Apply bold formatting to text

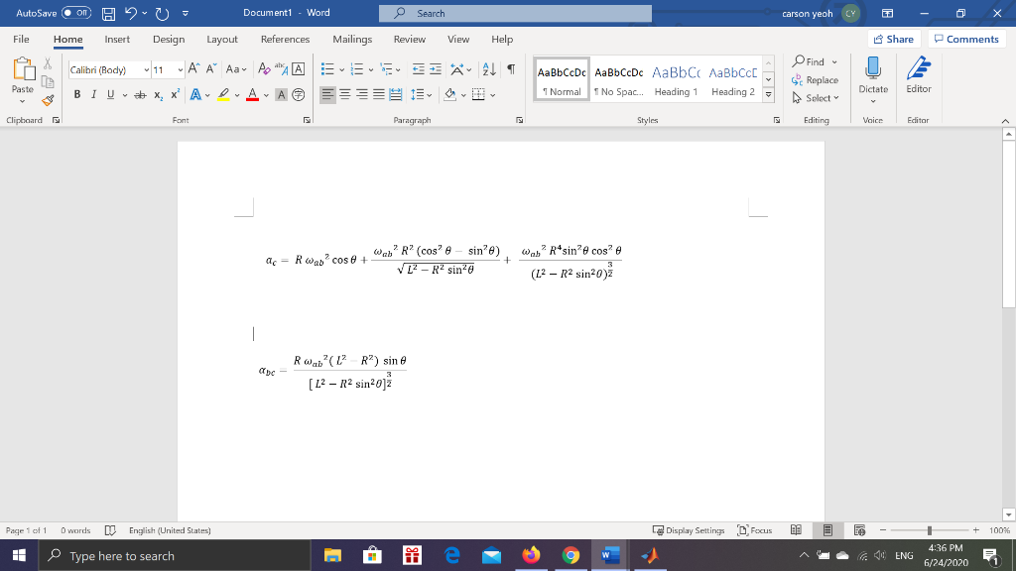tap(76, 93)
